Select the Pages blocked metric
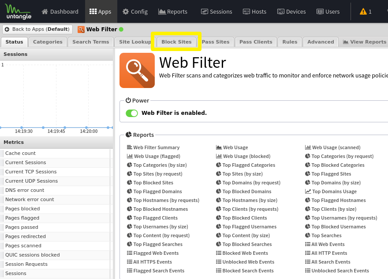Viewport: 388px width, 279px height. [x=55, y=209]
